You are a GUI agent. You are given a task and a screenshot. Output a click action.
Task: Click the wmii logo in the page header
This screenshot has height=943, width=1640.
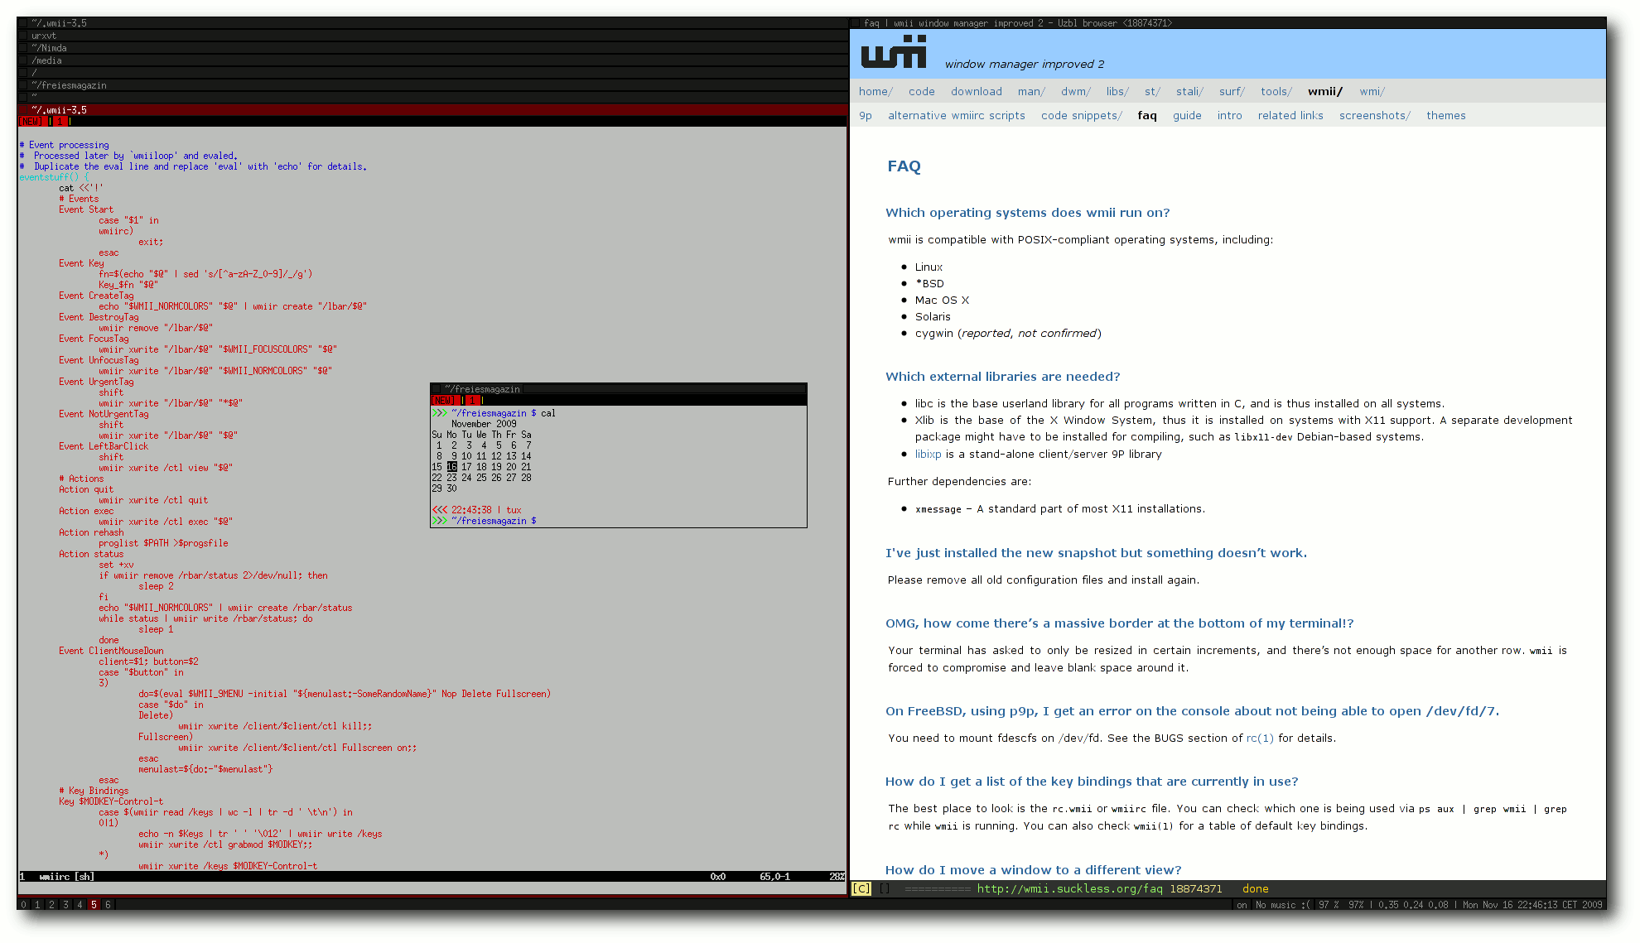(x=893, y=52)
